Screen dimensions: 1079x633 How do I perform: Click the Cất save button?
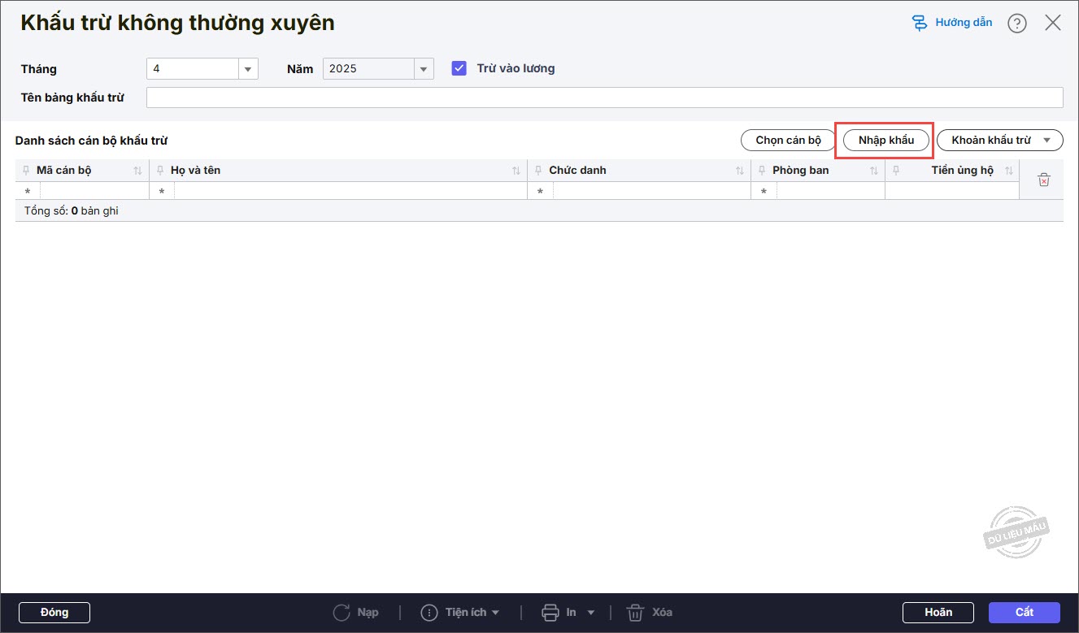(1024, 612)
